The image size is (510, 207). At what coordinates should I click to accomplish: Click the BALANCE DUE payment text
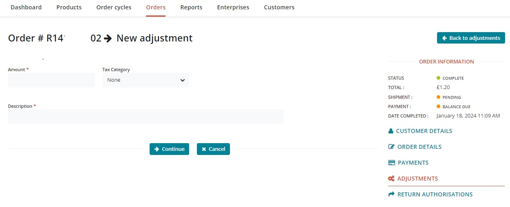(457, 107)
